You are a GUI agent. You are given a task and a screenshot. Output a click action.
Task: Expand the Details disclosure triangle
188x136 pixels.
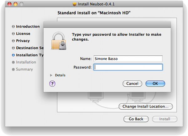[51, 75]
